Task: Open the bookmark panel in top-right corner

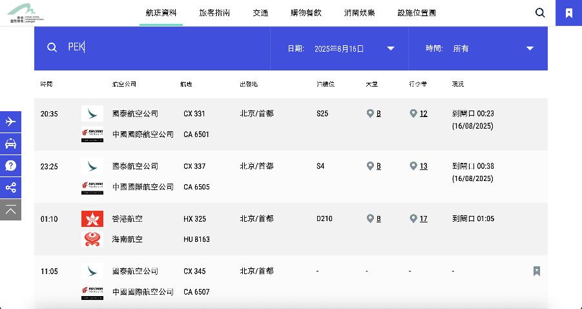Action: (x=568, y=13)
